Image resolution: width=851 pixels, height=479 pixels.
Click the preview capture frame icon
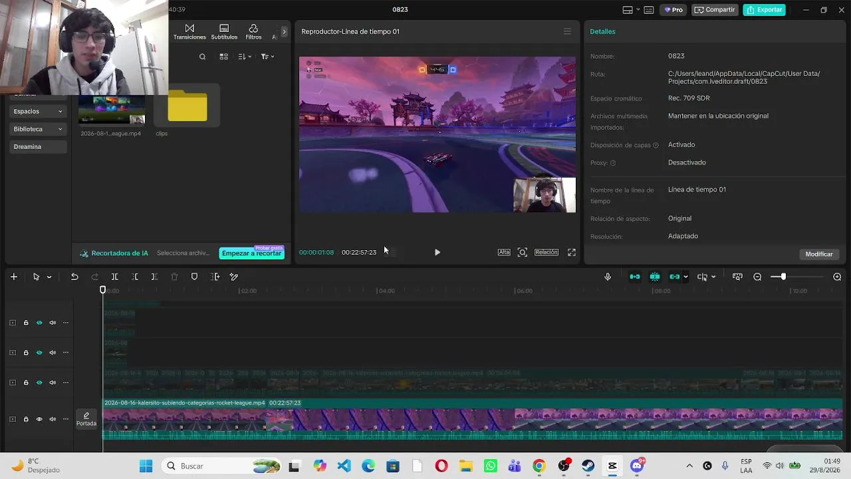(x=523, y=252)
